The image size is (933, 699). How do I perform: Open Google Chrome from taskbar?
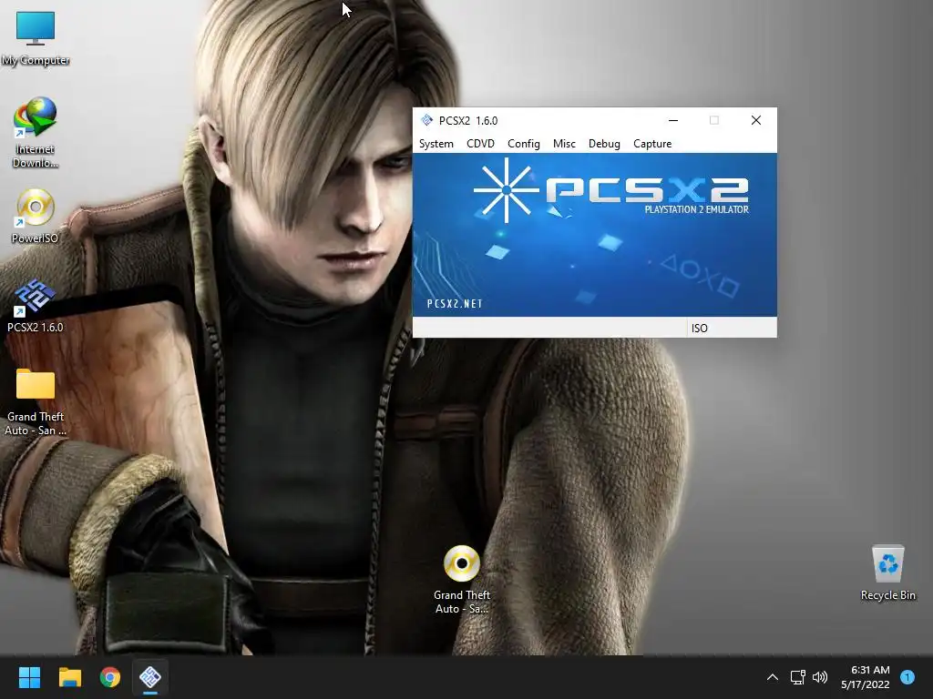click(110, 677)
